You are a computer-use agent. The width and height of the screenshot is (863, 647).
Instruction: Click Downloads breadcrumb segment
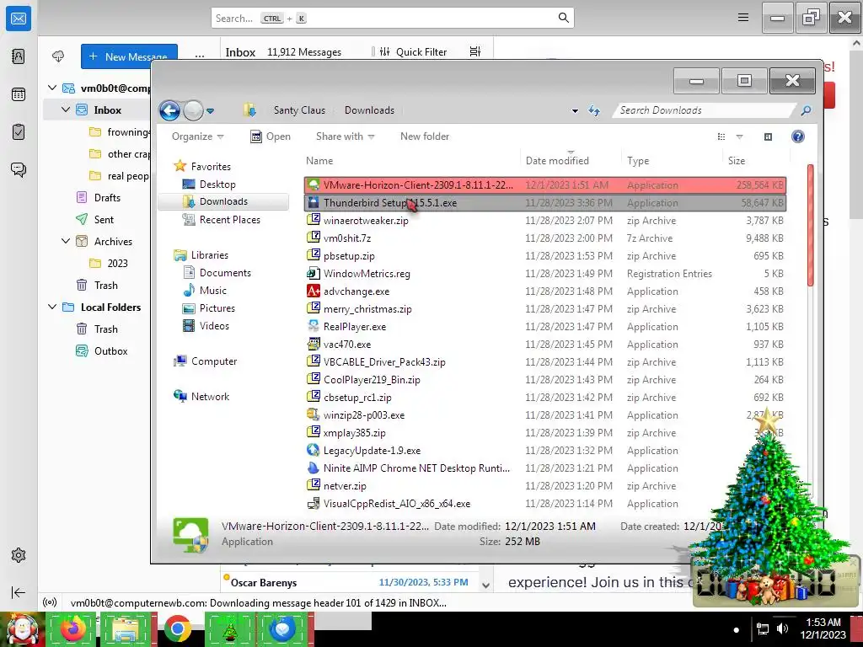coord(369,110)
